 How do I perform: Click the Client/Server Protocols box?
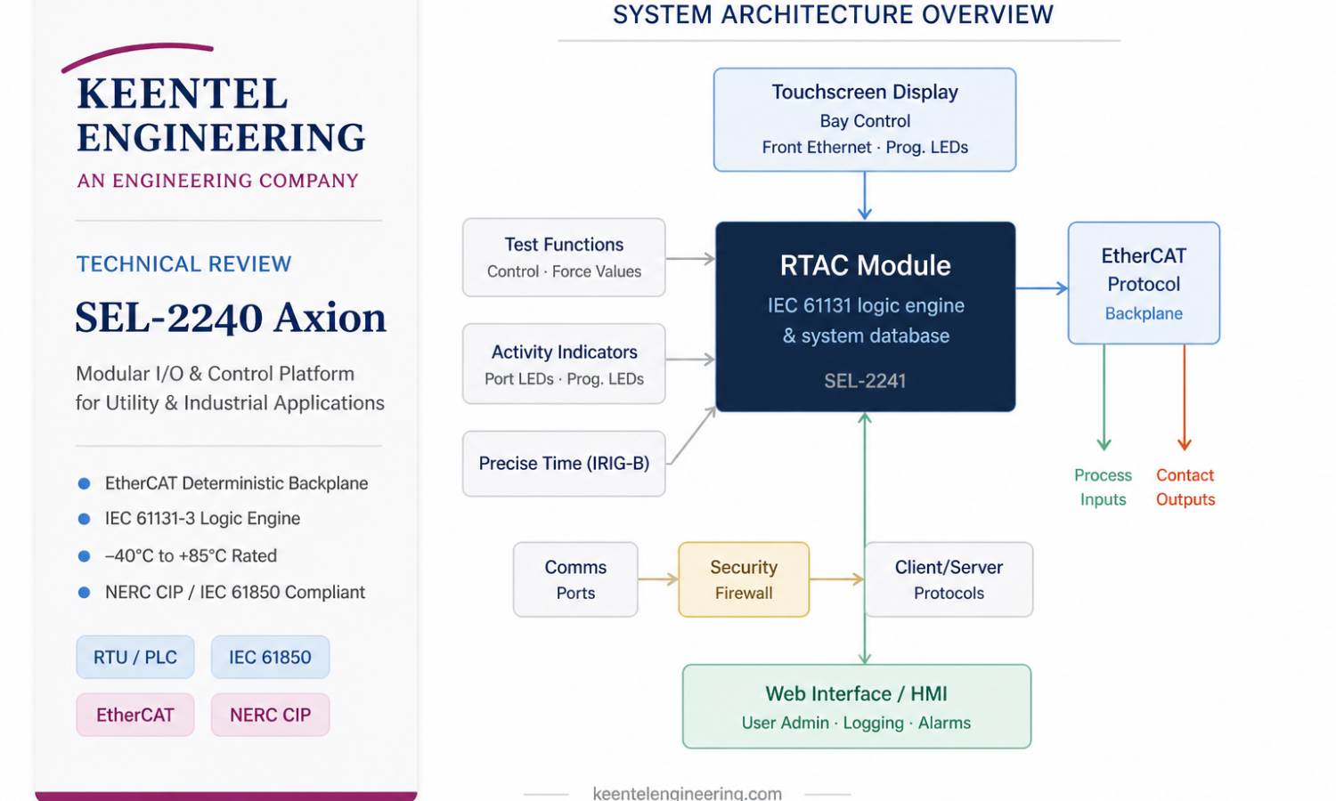pyautogui.click(x=949, y=579)
